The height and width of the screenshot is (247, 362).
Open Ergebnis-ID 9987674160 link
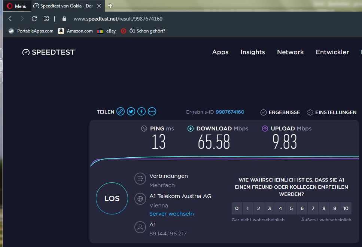(230, 112)
